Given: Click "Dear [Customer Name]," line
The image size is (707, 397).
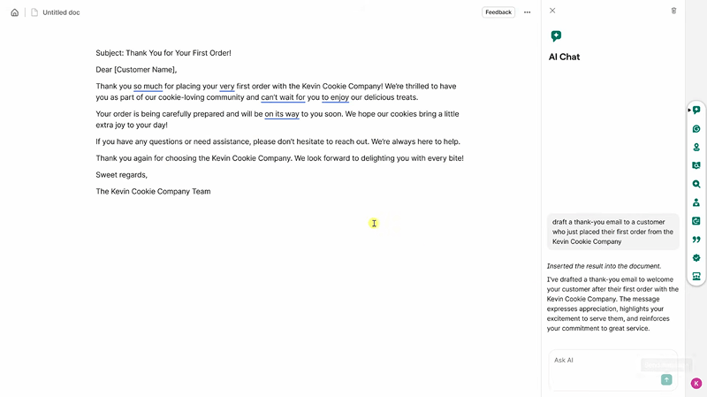Looking at the screenshot, I should [x=136, y=70].
